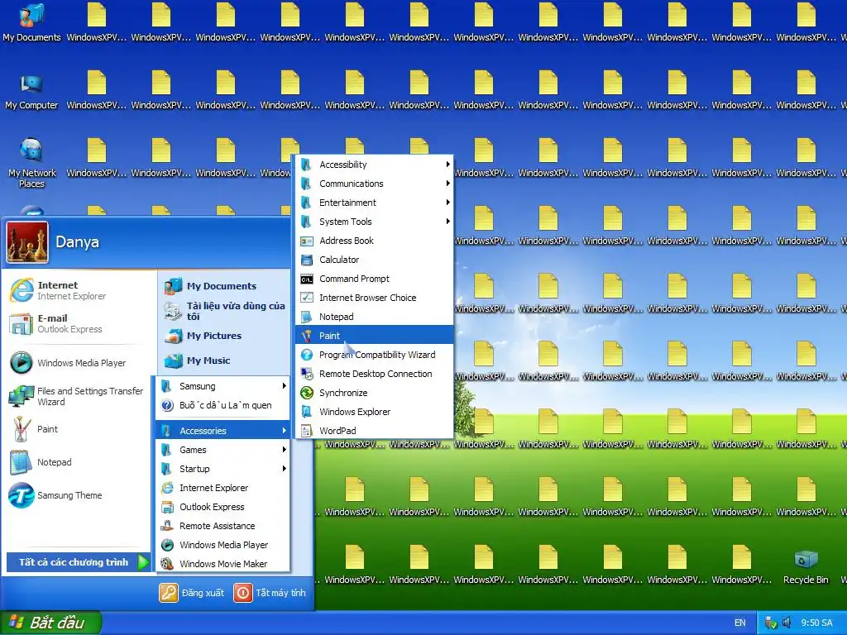The height and width of the screenshot is (635, 847).
Task: Click the volume speaker tray icon
Action: click(787, 623)
